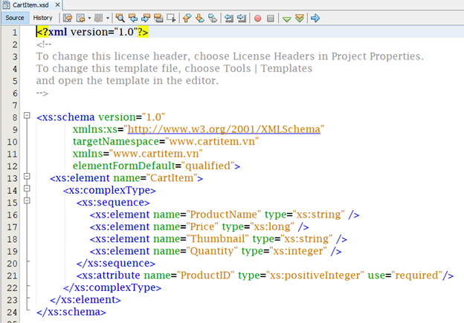Click the Quantity element line

(x=216, y=251)
